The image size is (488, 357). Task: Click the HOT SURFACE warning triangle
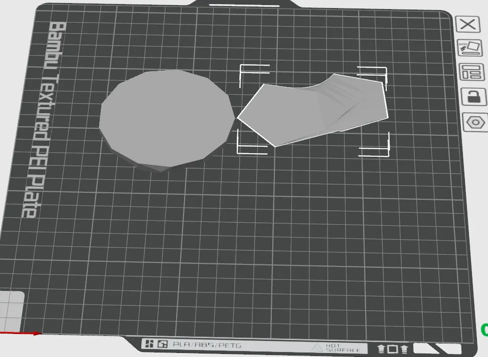click(x=317, y=347)
